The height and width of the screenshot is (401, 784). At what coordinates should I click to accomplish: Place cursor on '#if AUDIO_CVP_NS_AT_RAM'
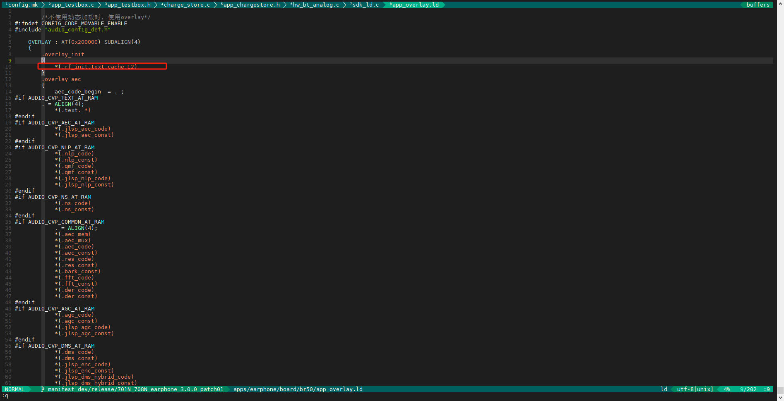(53, 197)
